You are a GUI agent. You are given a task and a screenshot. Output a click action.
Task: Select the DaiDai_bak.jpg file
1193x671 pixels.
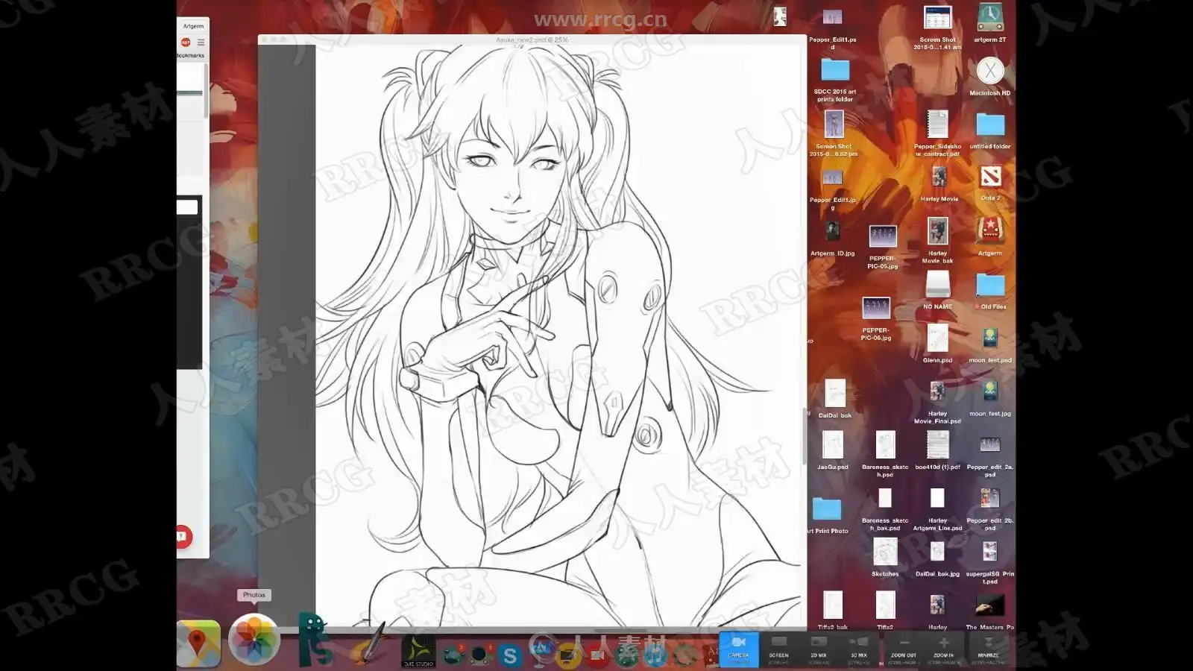(x=937, y=552)
